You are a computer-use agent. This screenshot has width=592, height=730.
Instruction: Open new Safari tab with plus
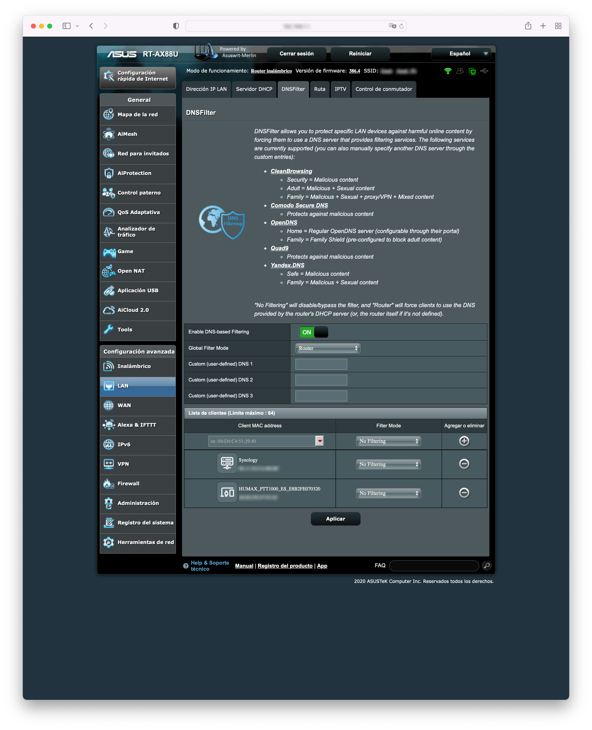coord(543,26)
